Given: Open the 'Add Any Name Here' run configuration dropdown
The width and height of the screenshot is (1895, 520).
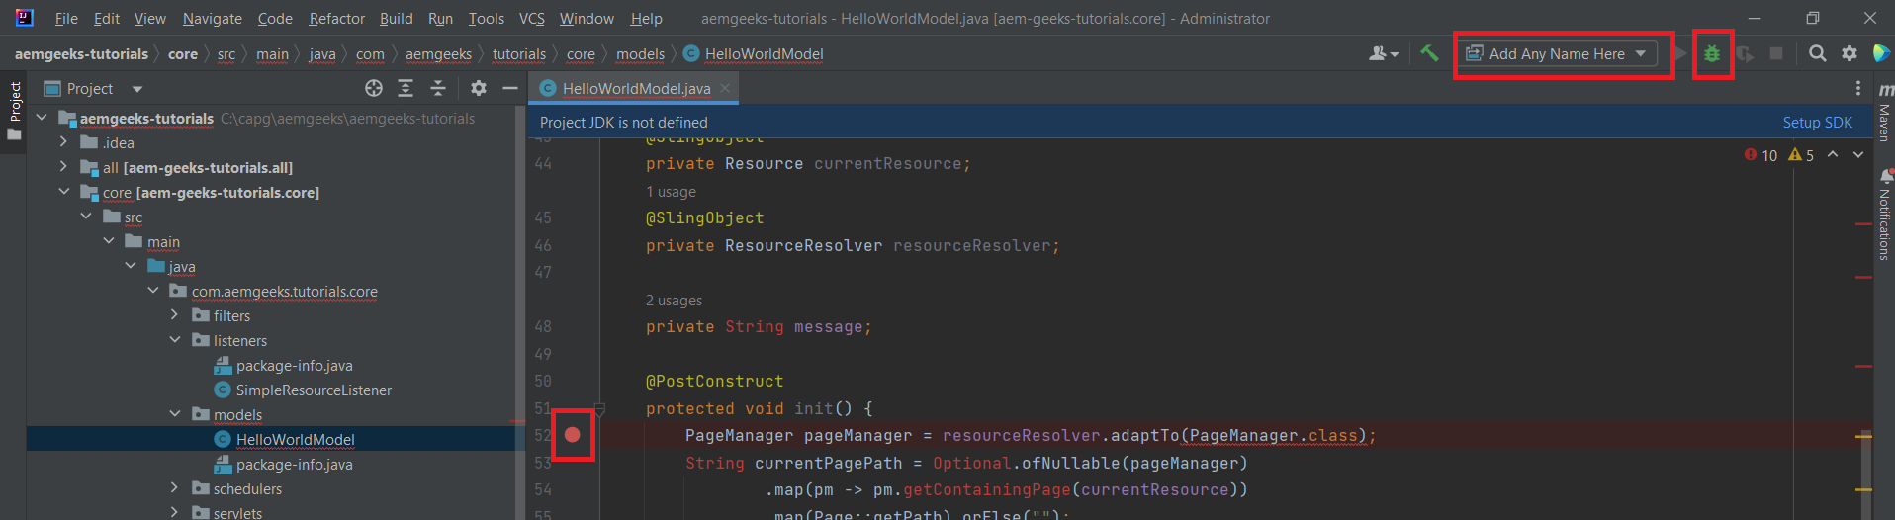Looking at the screenshot, I should tap(1558, 54).
